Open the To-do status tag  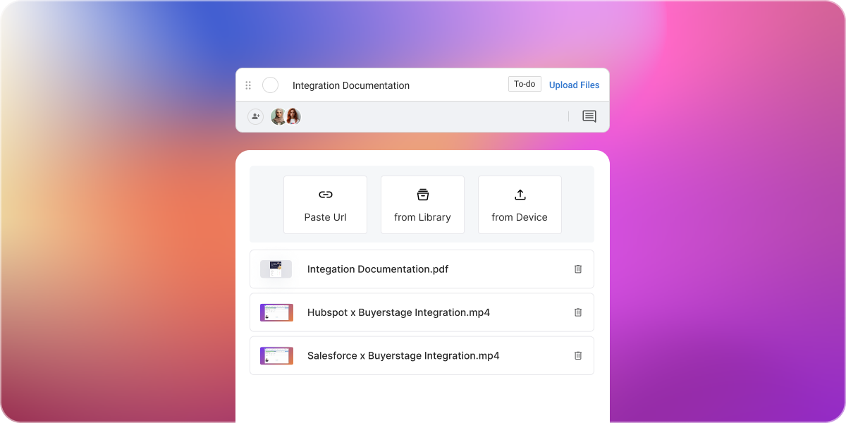point(525,84)
